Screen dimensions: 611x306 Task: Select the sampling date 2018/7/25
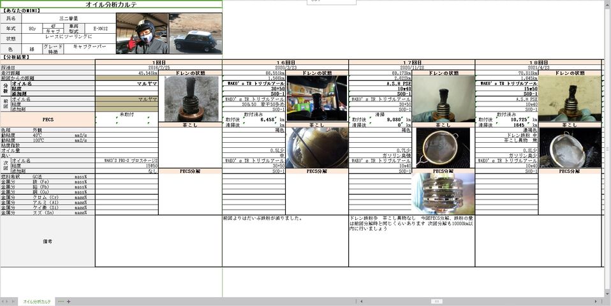159,68
